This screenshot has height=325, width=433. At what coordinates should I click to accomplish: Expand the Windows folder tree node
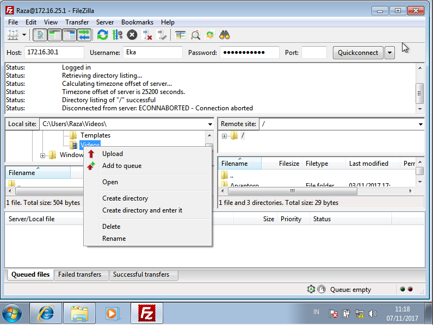[x=42, y=155]
